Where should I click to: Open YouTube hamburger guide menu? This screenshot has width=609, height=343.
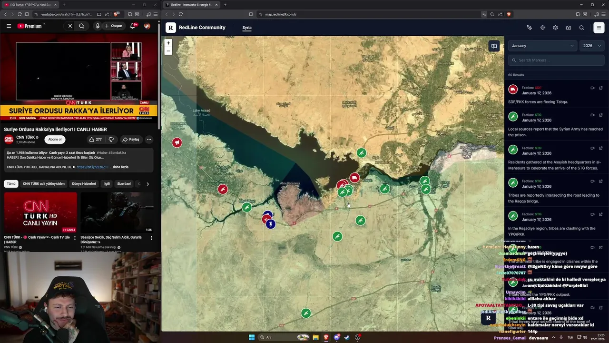coord(9,26)
